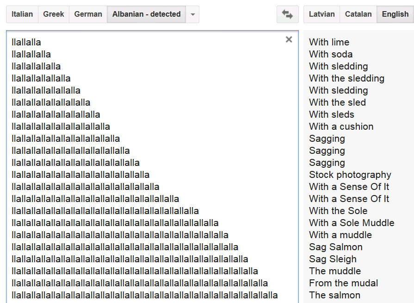Click translation 'From the mudal'
This screenshot has height=303, width=414.
344,283
